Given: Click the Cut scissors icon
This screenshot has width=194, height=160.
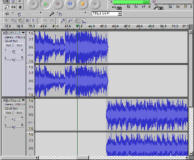Looking at the screenshot, I should coord(7,21).
